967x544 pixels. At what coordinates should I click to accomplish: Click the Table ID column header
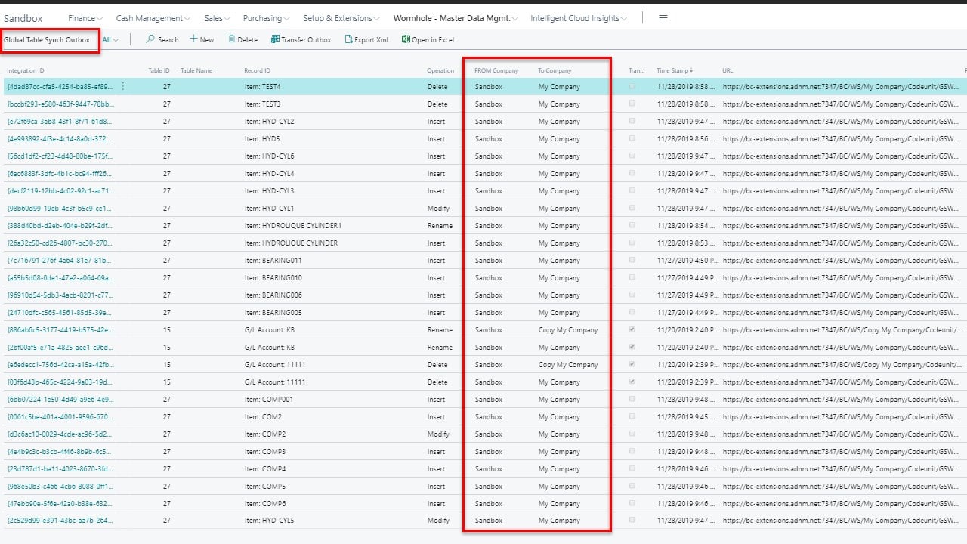159,70
